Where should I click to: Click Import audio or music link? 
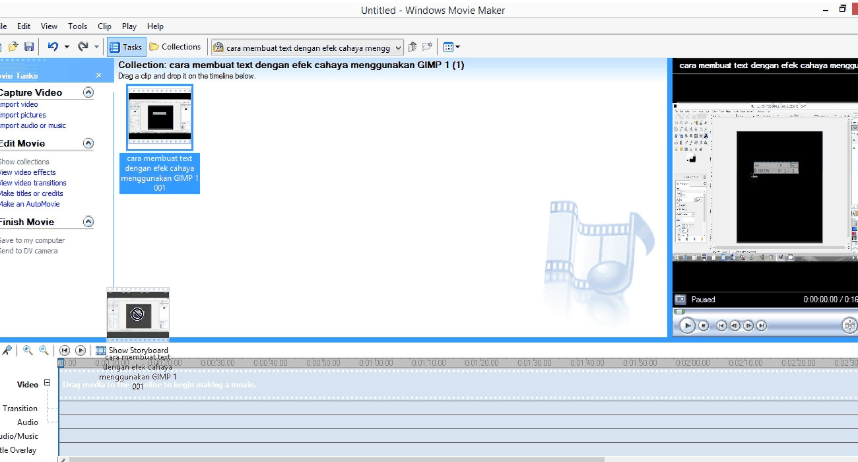pyautogui.click(x=32, y=125)
